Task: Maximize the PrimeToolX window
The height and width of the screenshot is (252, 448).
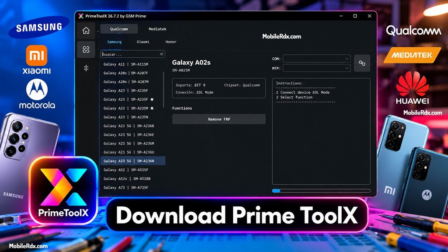Action: [355, 16]
